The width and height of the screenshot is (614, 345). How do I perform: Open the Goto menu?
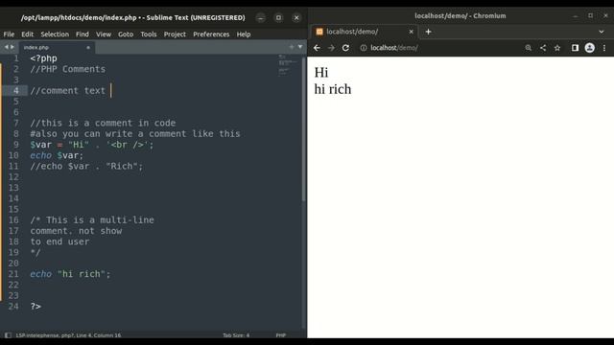[126, 34]
